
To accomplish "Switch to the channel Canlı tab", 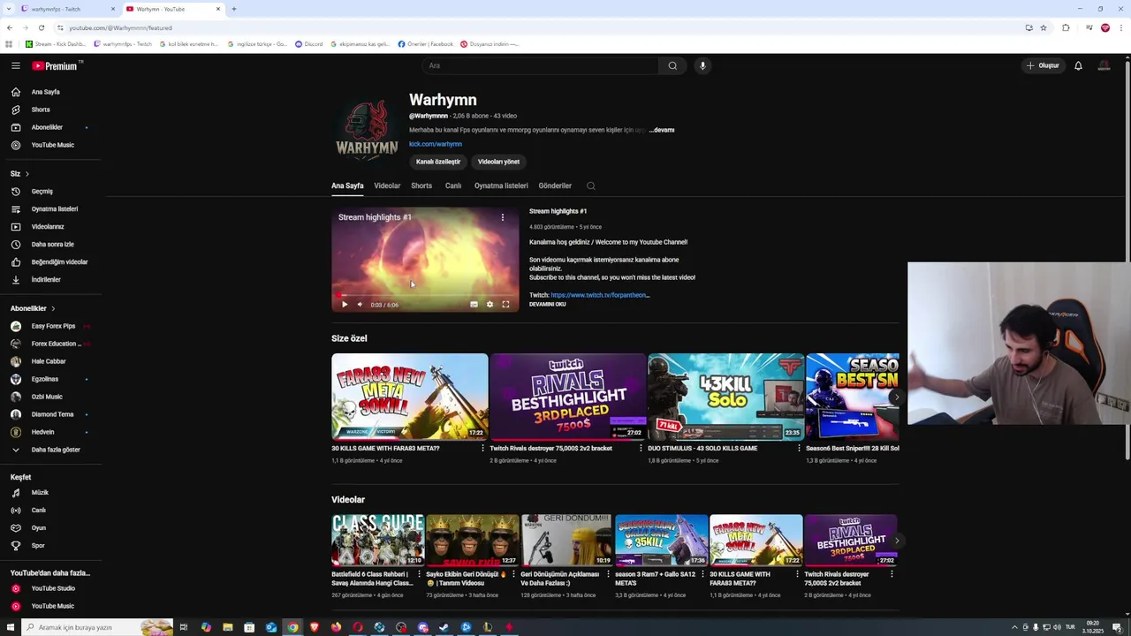I will (453, 185).
